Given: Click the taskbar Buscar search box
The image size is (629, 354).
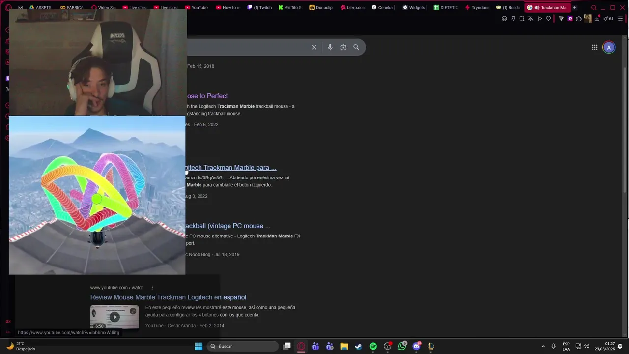Looking at the screenshot, I should click(x=243, y=346).
